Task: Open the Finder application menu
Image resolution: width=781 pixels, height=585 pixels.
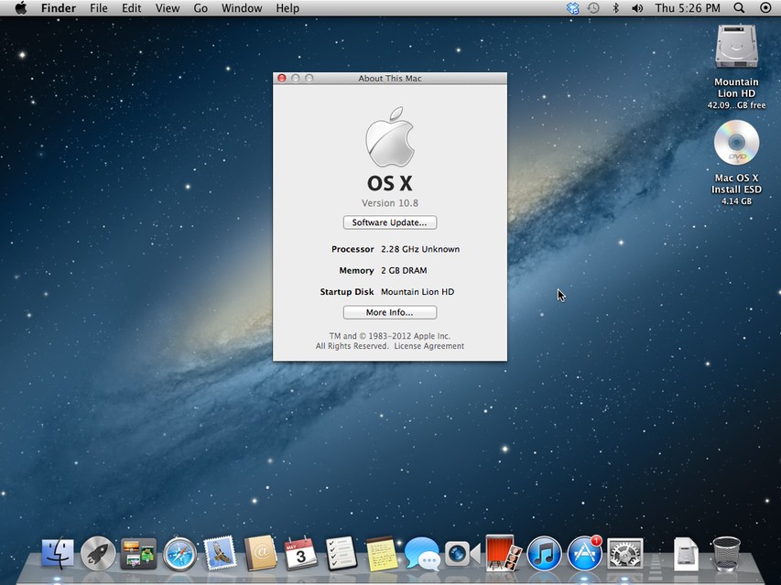Action: click(59, 8)
